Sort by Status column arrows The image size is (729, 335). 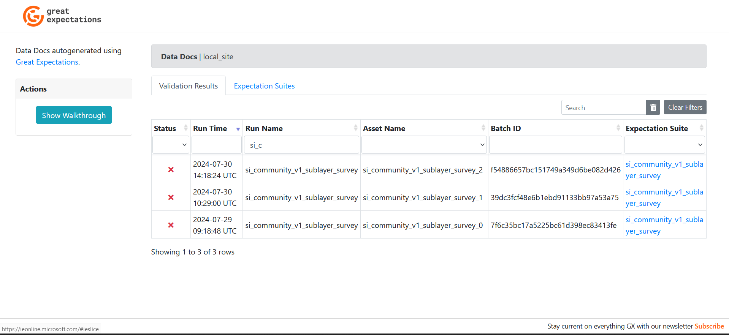(185, 128)
